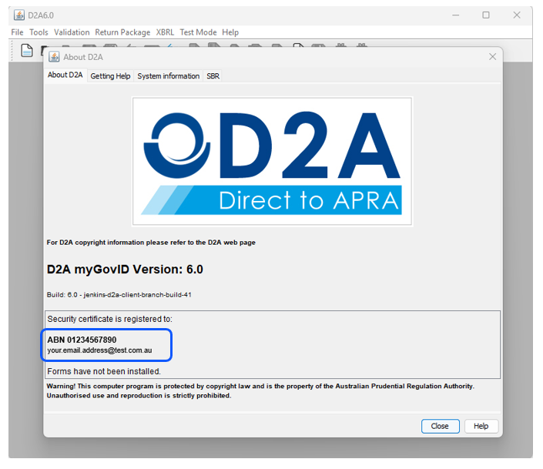The image size is (543, 469).
Task: Open the File menu
Action: click(17, 32)
